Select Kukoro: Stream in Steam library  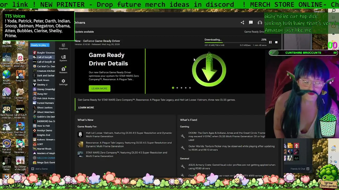coord(44,140)
